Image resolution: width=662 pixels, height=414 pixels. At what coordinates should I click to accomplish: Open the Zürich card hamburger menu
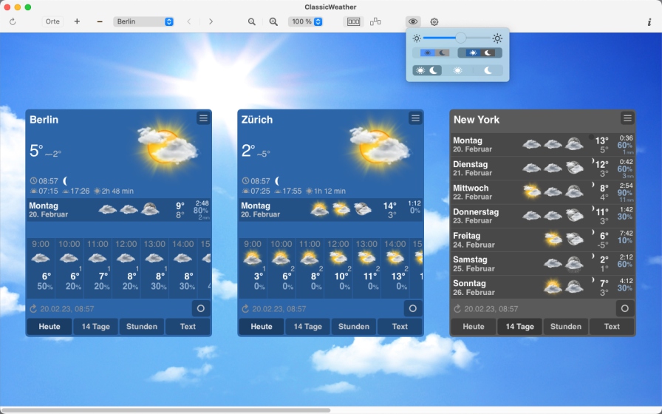415,118
